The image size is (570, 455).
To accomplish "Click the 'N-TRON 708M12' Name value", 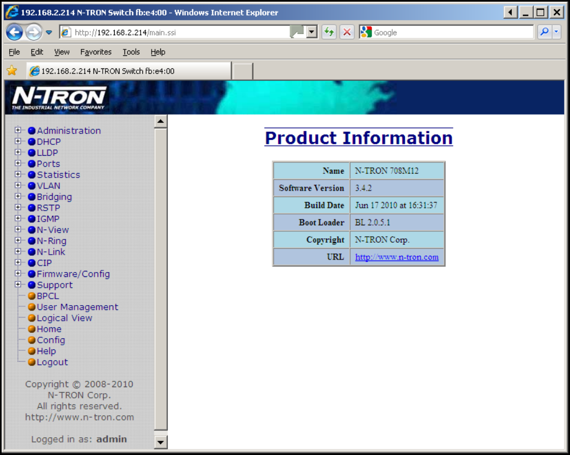I will click(x=386, y=170).
